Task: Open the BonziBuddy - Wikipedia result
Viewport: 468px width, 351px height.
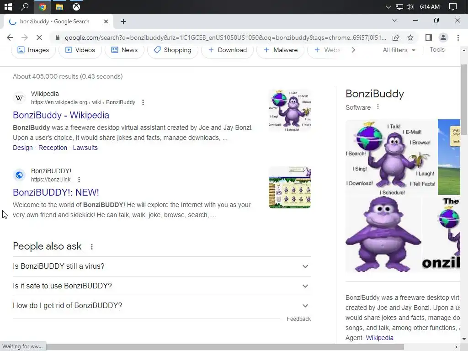Action: [61, 115]
